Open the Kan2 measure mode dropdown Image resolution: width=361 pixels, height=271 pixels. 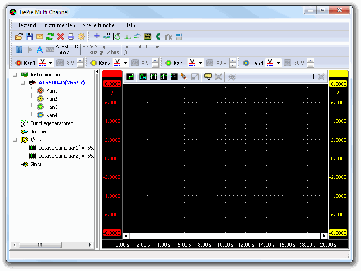pos(126,63)
